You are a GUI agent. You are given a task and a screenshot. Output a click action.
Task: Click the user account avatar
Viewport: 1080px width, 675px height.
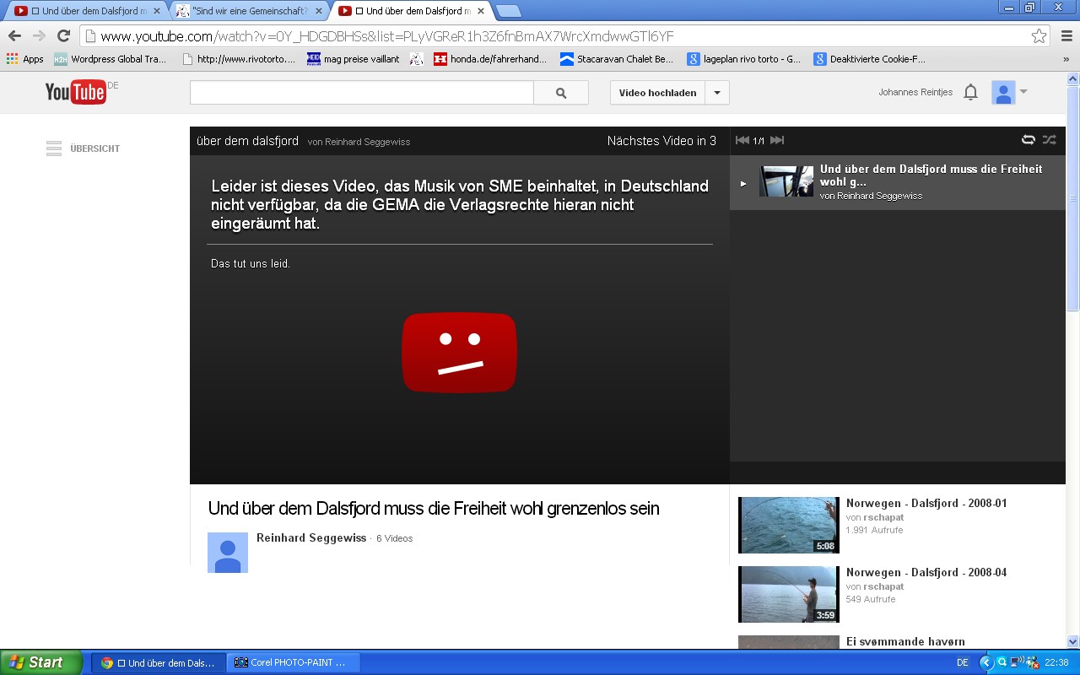(x=1003, y=92)
